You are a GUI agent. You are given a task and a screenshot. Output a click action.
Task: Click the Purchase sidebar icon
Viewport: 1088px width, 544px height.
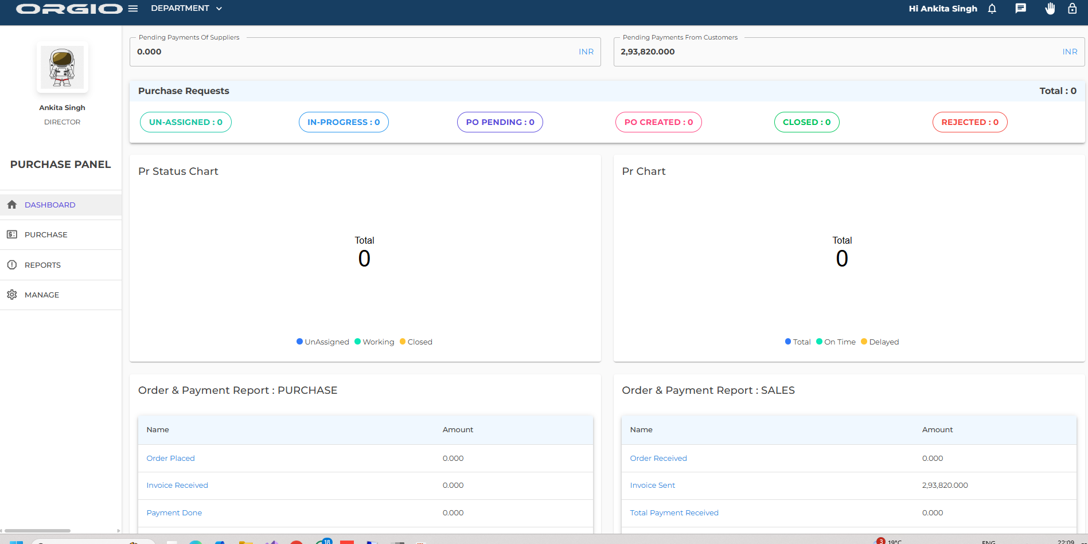coord(12,234)
